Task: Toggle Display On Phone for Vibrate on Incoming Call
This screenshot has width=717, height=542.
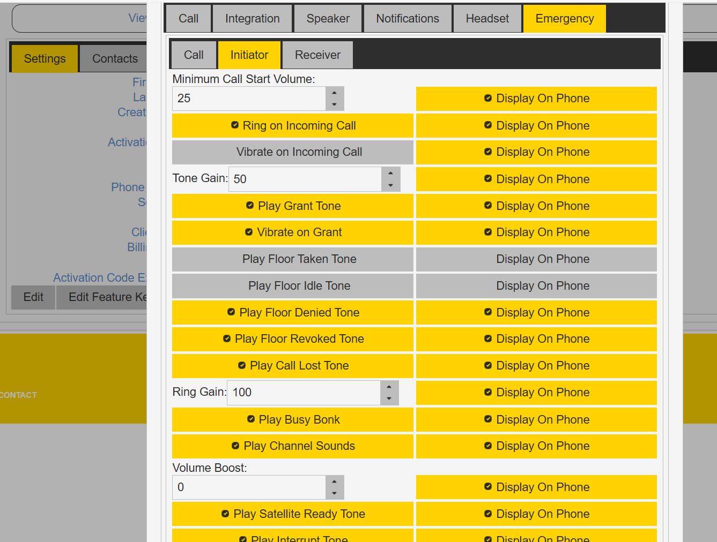Action: click(536, 152)
